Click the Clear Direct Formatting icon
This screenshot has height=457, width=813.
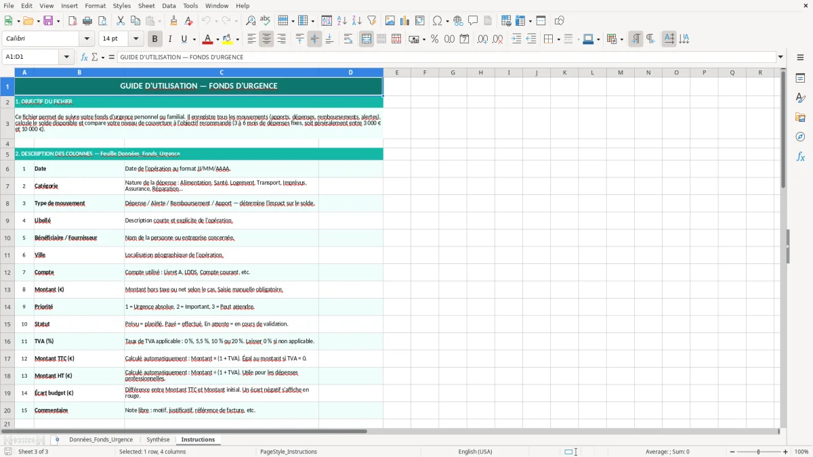189,21
